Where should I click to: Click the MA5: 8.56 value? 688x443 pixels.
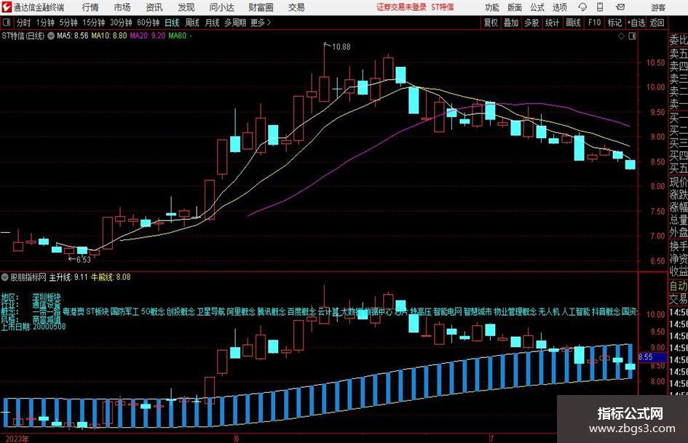[72, 36]
